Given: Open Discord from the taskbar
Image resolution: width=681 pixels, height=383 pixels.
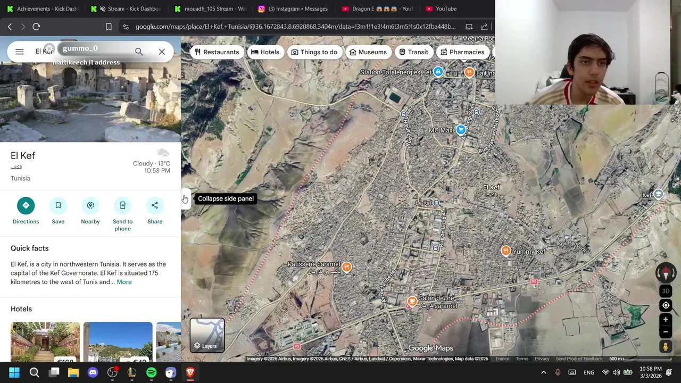Looking at the screenshot, I should (93, 372).
